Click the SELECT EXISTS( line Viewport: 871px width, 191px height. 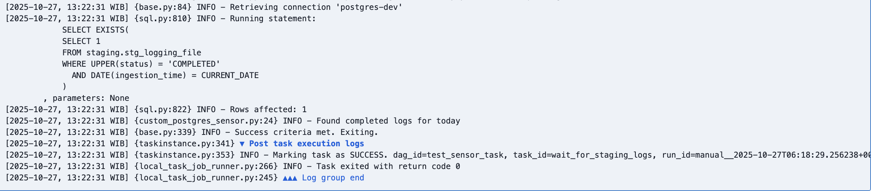[x=95, y=30]
